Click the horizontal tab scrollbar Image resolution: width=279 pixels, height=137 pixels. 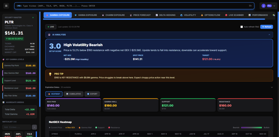[154, 19]
